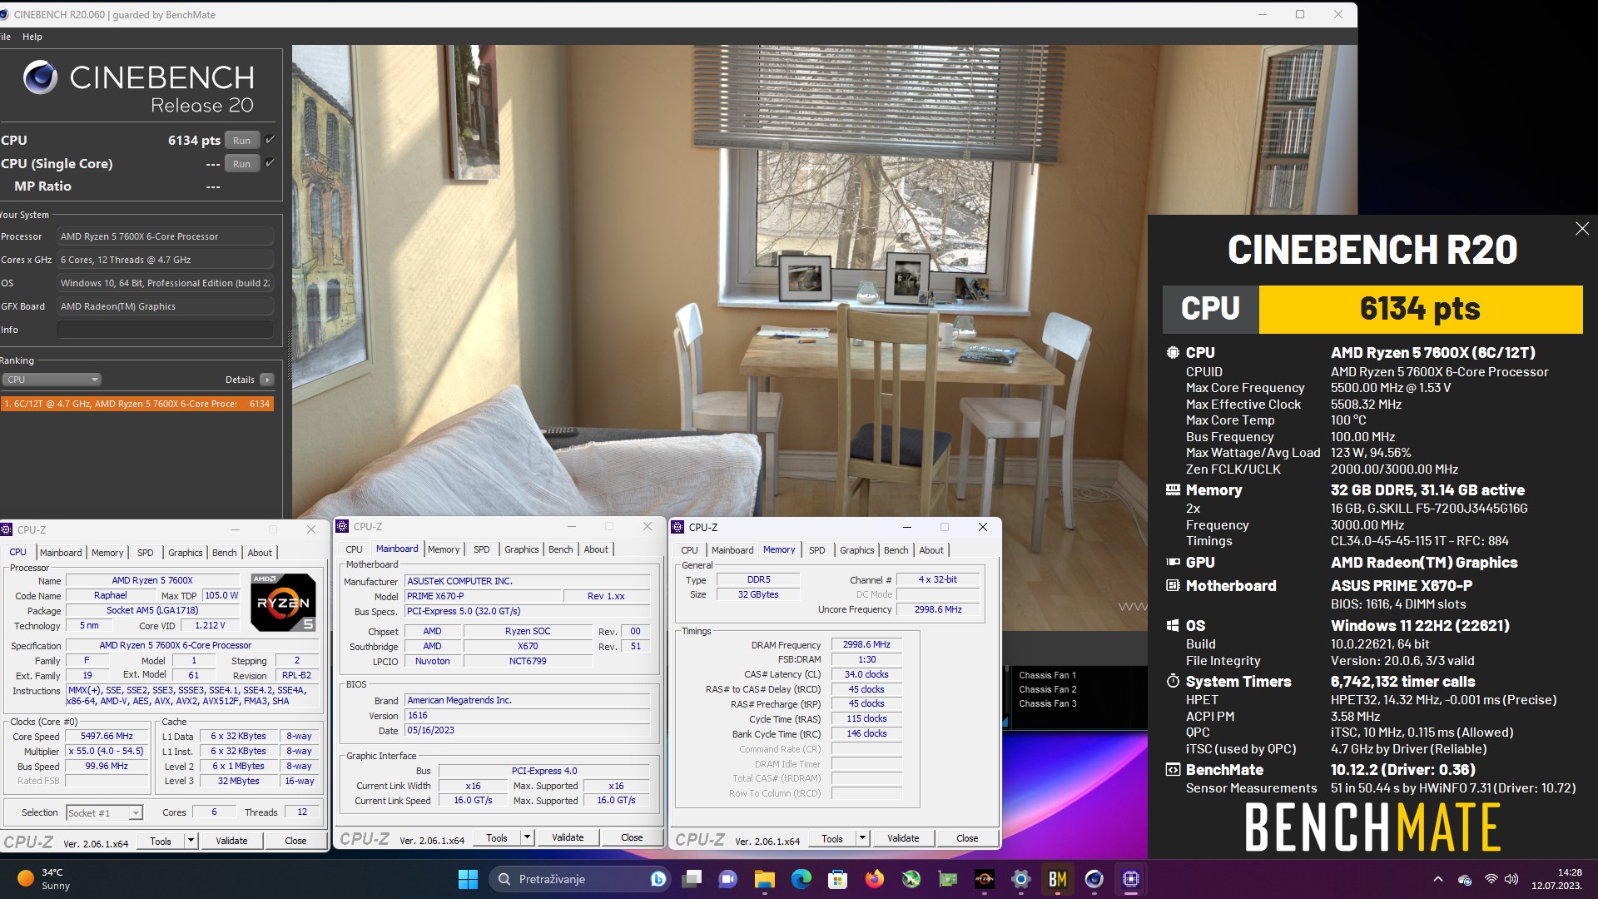
Task: Switch to BenchMate app on taskbar
Action: [x=1058, y=879]
